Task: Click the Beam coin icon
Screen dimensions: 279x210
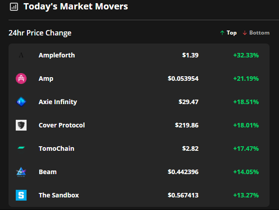Action: click(x=21, y=172)
